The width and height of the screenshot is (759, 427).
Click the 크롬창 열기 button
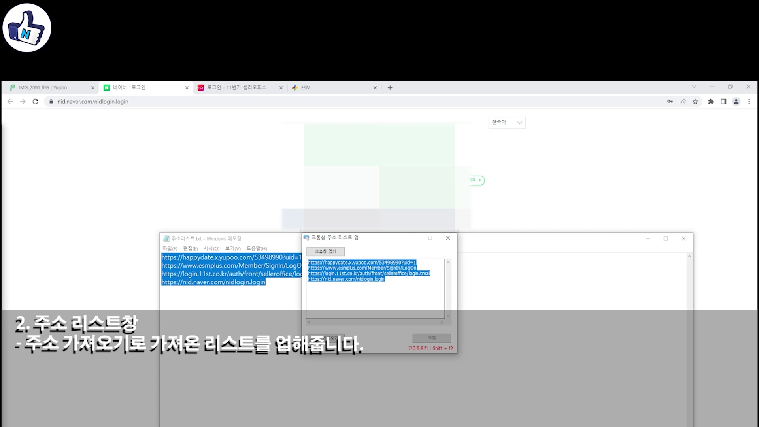325,251
